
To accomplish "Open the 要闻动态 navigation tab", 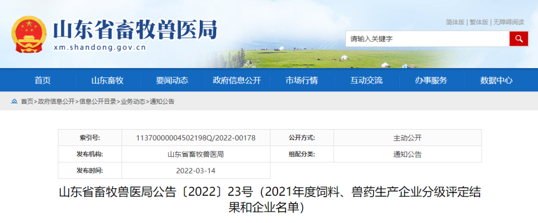I will point(172,80).
